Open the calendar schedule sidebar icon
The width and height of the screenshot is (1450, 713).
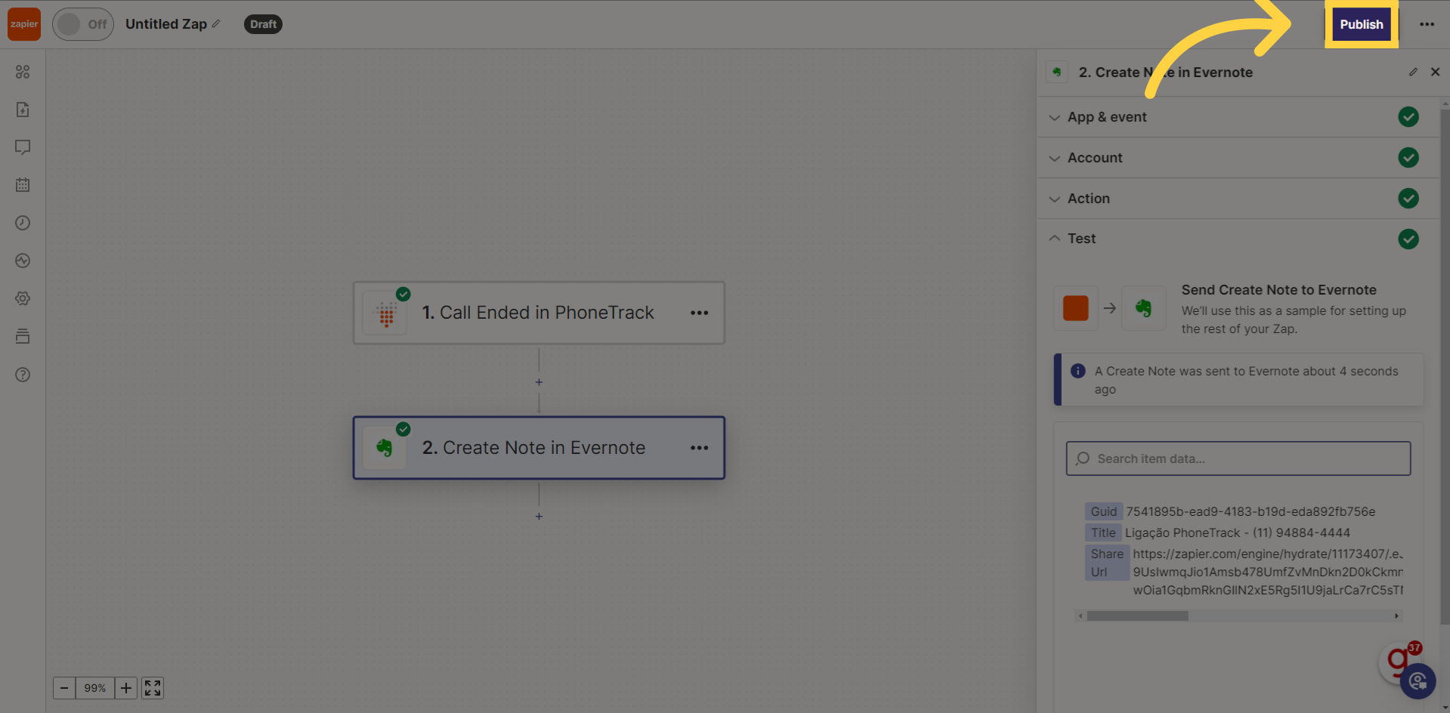click(x=23, y=185)
